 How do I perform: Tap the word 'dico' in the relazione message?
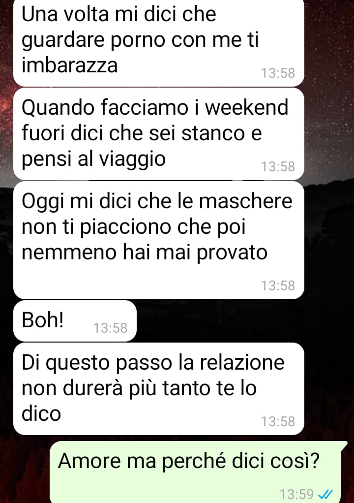tap(41, 413)
